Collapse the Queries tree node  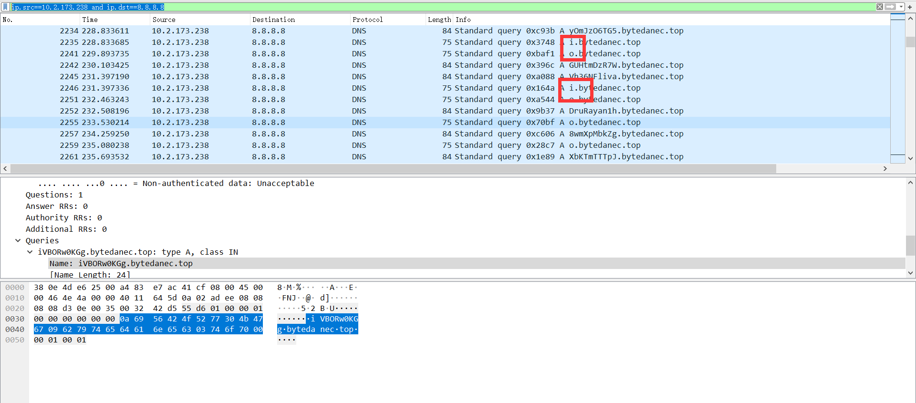[18, 240]
